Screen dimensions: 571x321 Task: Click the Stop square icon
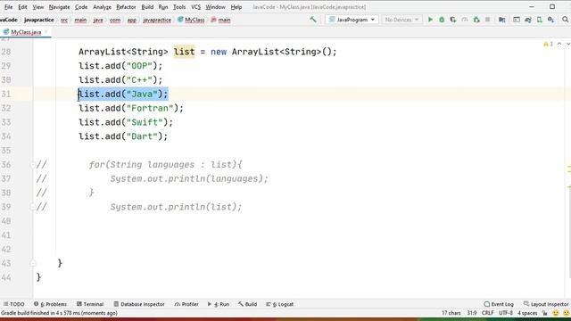point(487,20)
